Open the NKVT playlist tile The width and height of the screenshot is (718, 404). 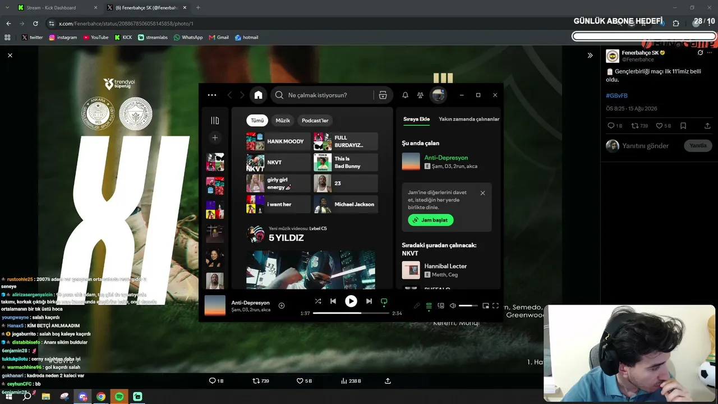[x=278, y=162]
